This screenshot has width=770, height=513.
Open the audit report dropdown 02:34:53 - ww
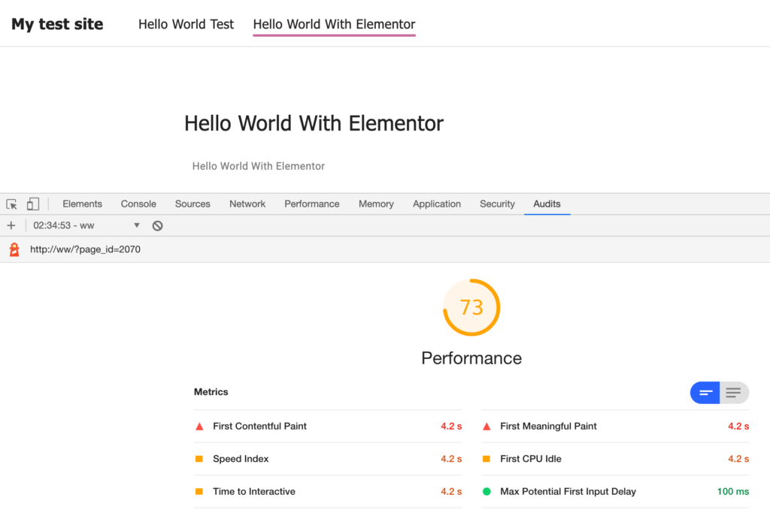tap(86, 225)
